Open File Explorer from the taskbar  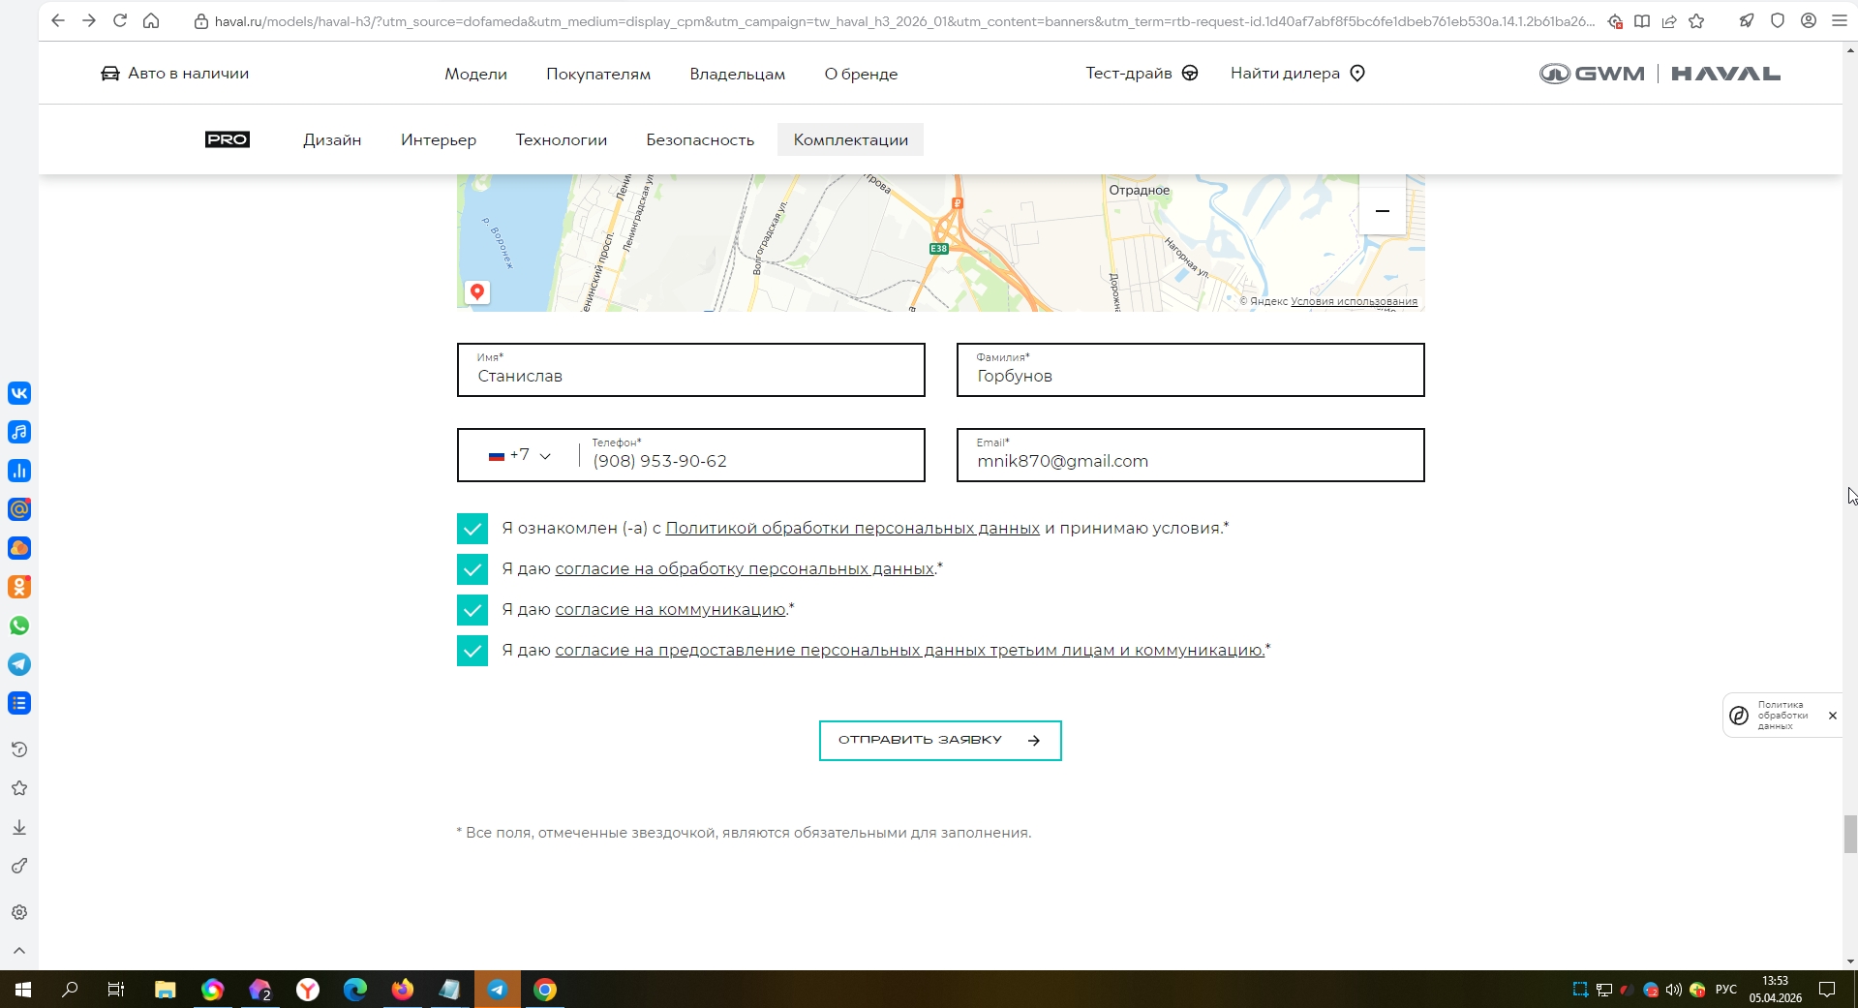[166, 990]
